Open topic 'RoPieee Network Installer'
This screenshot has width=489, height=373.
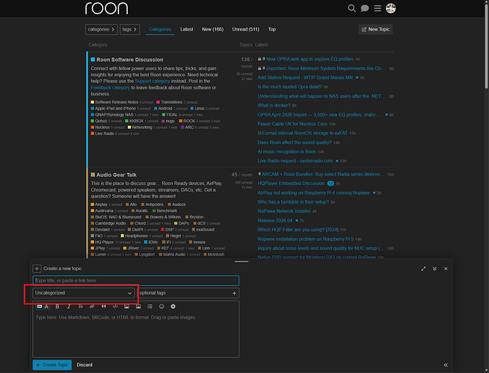[284, 211]
